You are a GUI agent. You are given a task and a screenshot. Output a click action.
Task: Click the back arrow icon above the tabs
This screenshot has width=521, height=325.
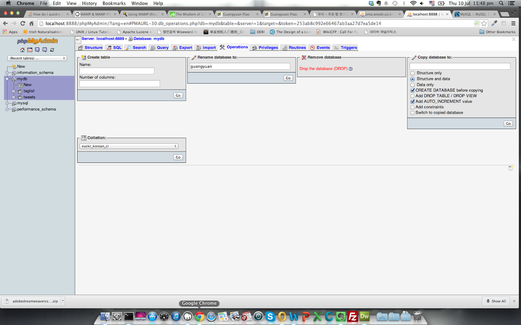[x=78, y=40]
